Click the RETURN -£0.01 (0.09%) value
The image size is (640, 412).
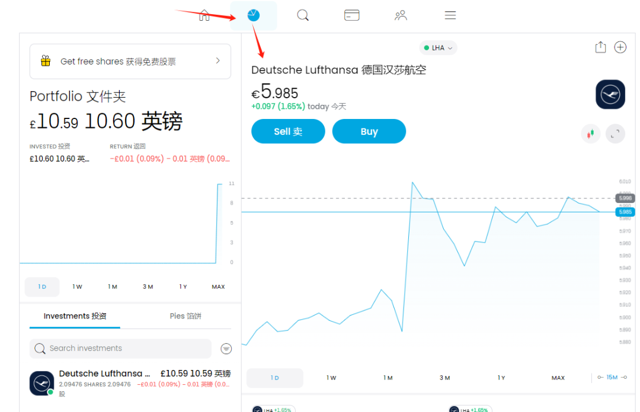(169, 159)
